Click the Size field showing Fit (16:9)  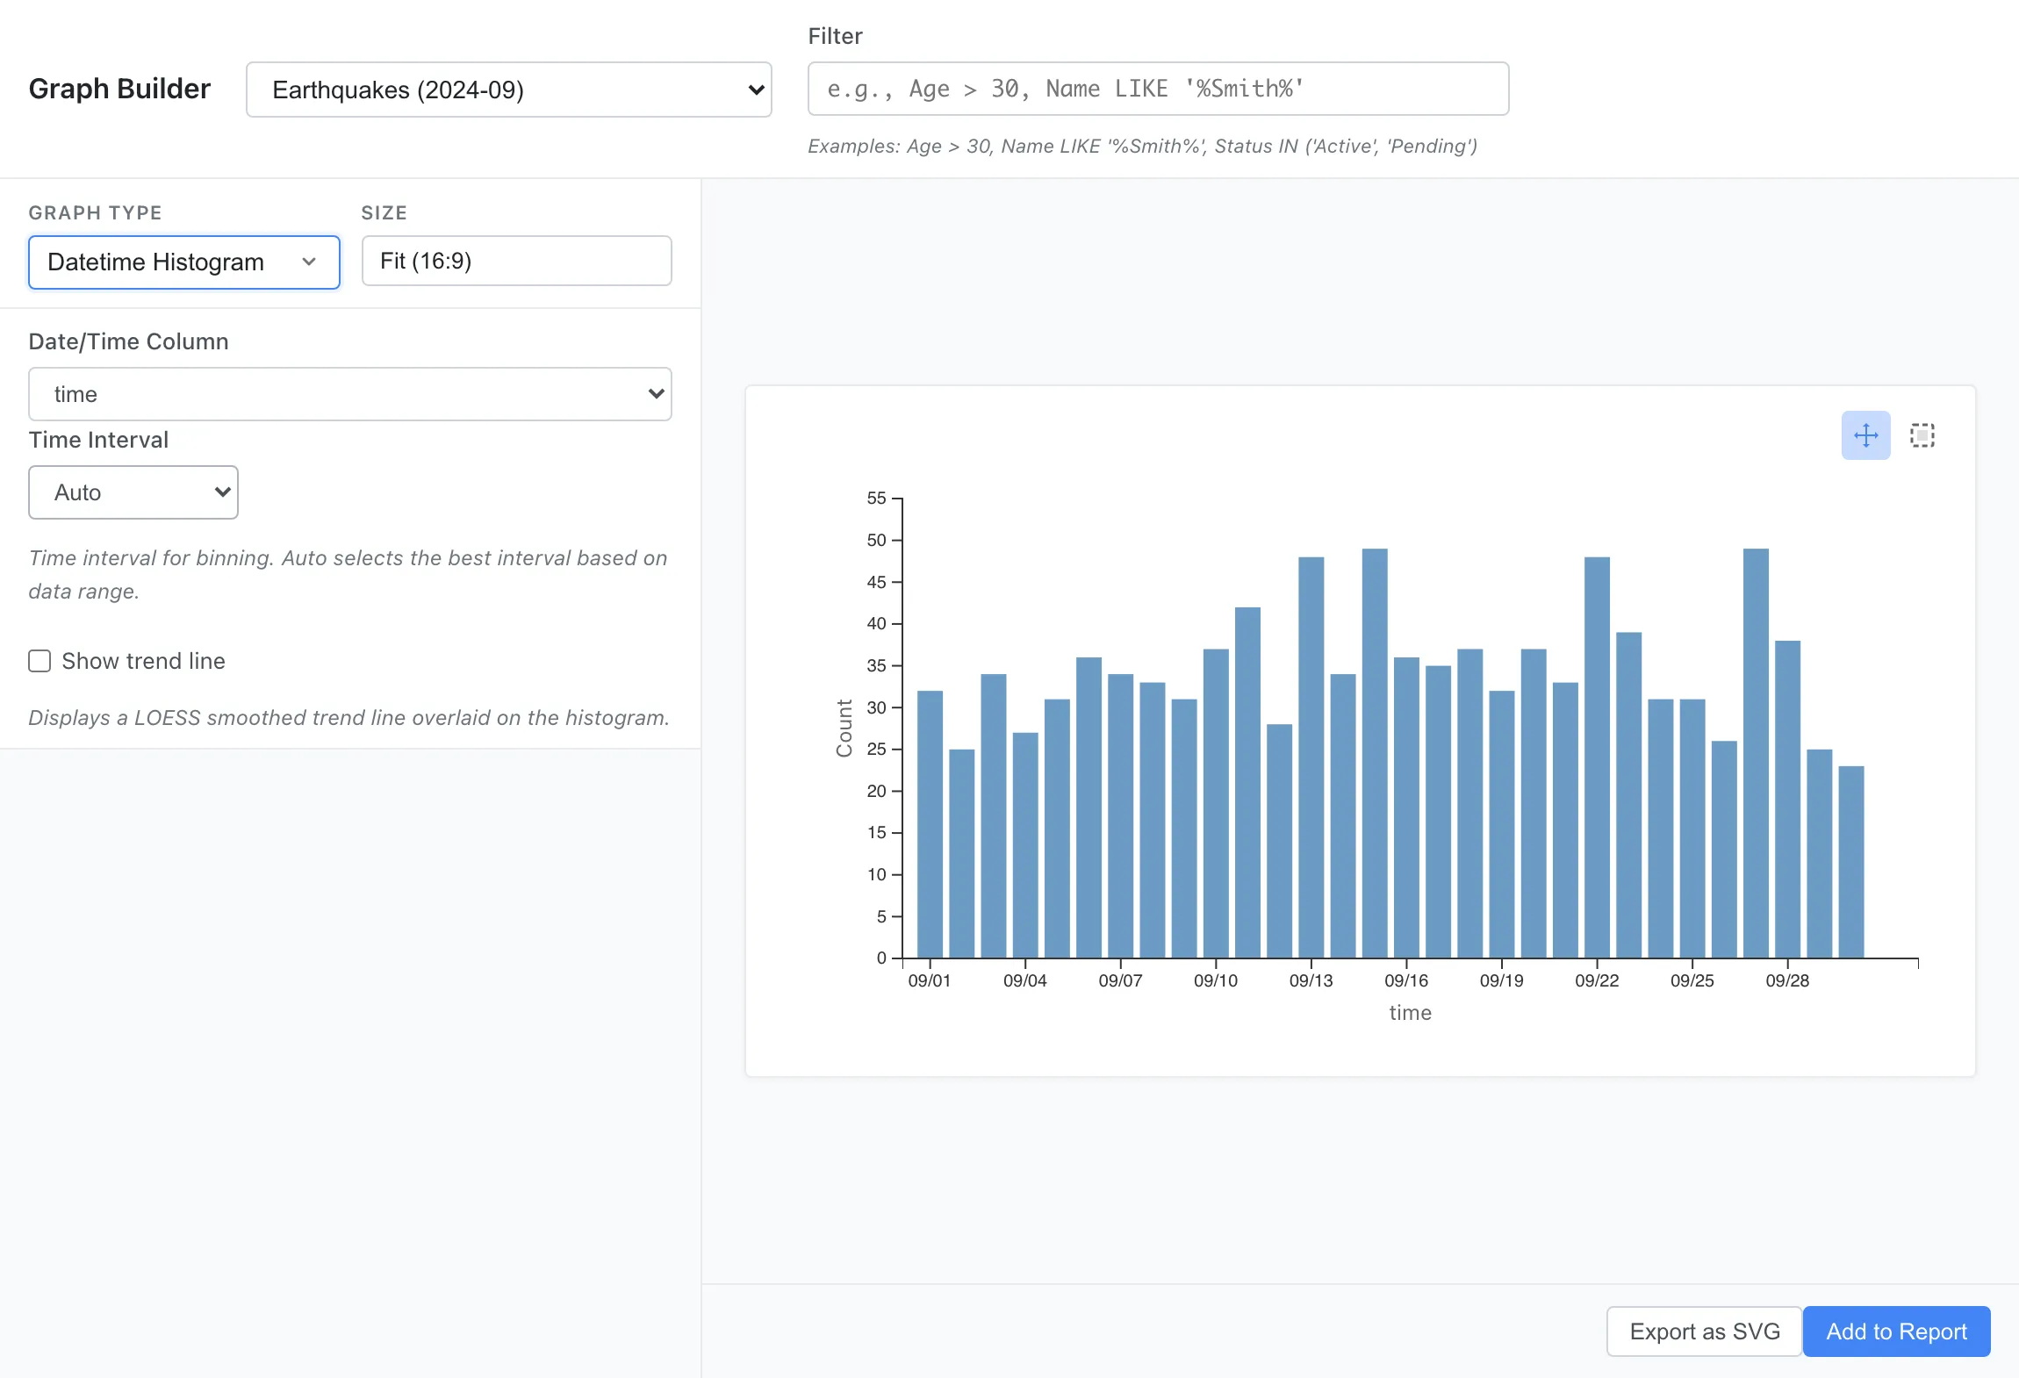[515, 261]
